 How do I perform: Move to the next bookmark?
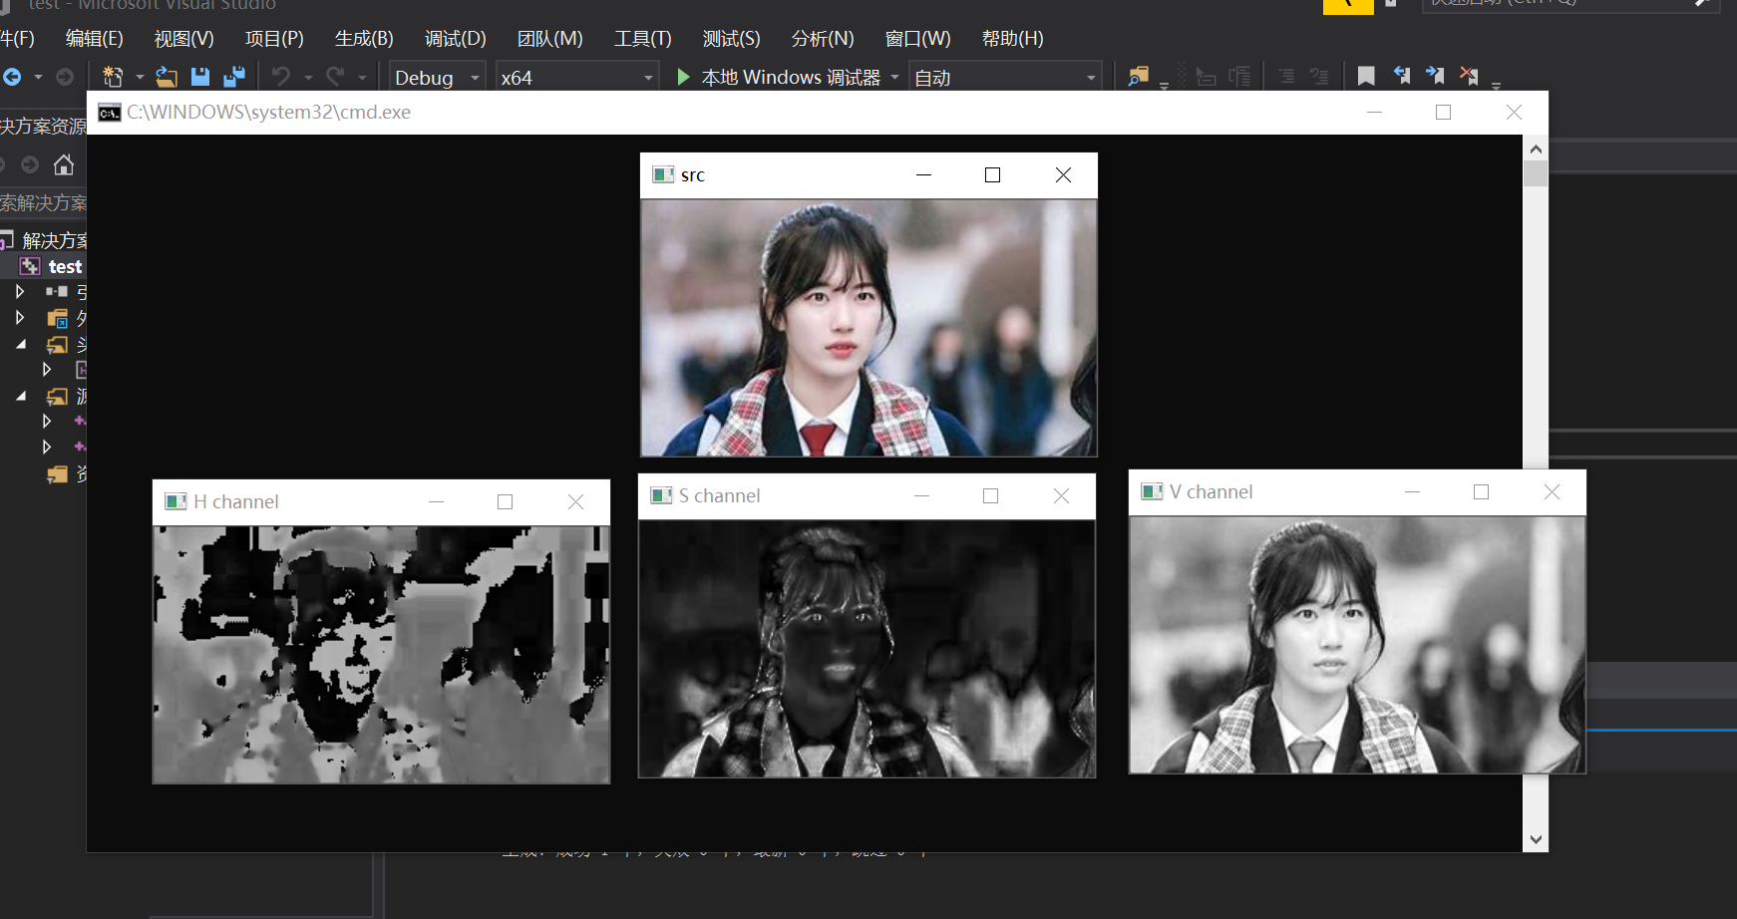[1436, 75]
